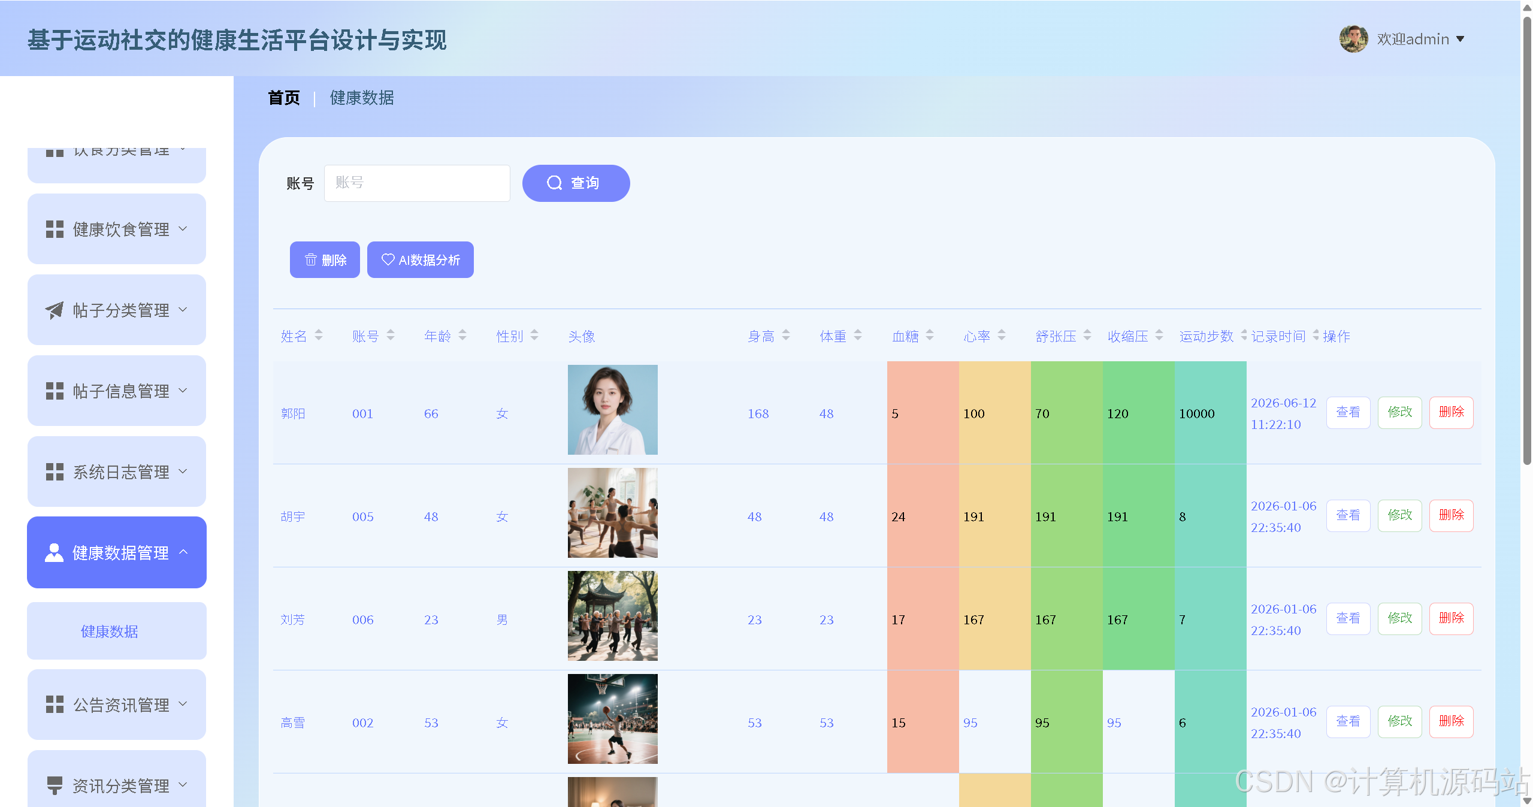This screenshot has height=807, width=1533.
Task: Sort table by 收缩压 column arrows
Action: (x=1159, y=336)
